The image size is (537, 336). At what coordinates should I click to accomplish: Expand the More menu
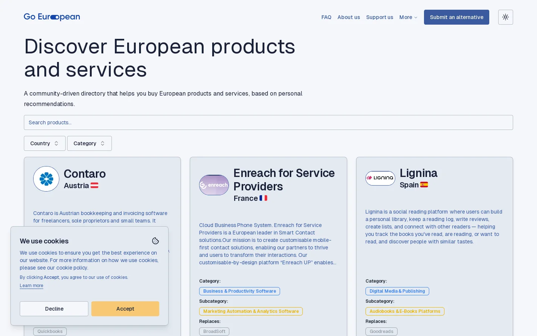tap(408, 17)
